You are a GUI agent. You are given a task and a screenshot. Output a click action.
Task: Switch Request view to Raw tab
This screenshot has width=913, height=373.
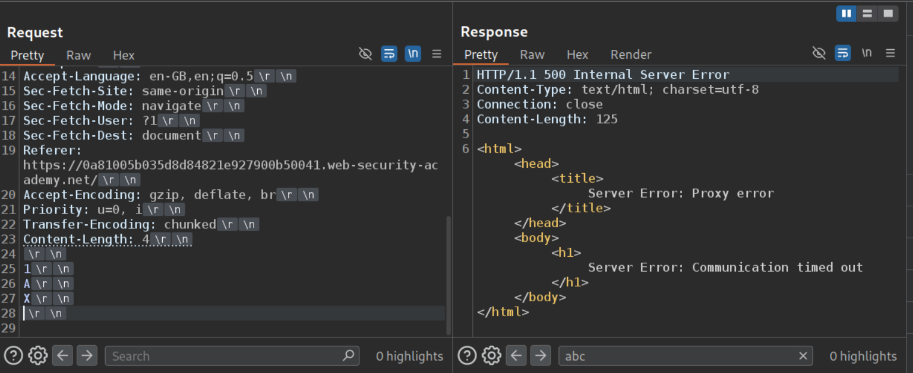(78, 55)
